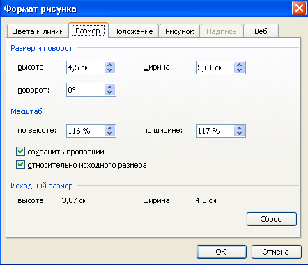Decrease ширина value with down arrow
The image size is (308, 265).
240,70
